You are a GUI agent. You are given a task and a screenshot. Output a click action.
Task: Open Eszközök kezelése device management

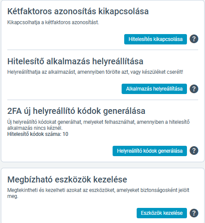[162, 213]
